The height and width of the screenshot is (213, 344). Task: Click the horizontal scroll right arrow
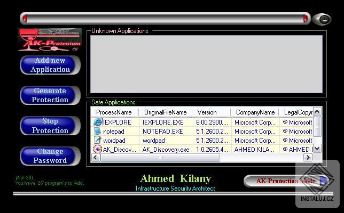pos(308,158)
